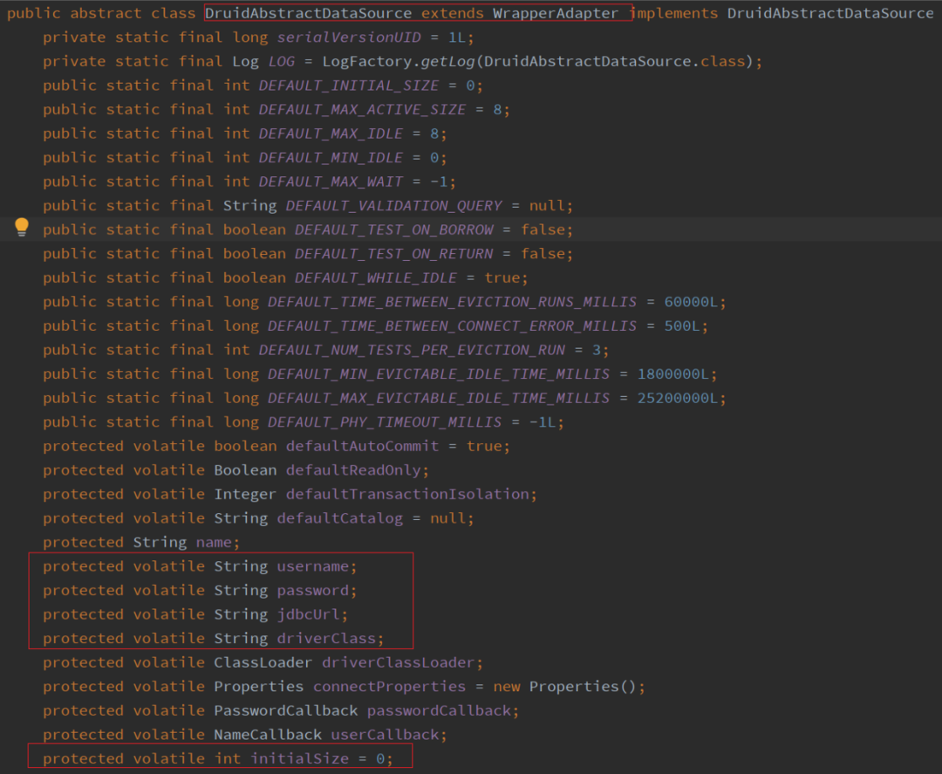The height and width of the screenshot is (774, 942).
Task: Click DEFAULT_INITIAL_SIZE constant
Action: tap(348, 86)
